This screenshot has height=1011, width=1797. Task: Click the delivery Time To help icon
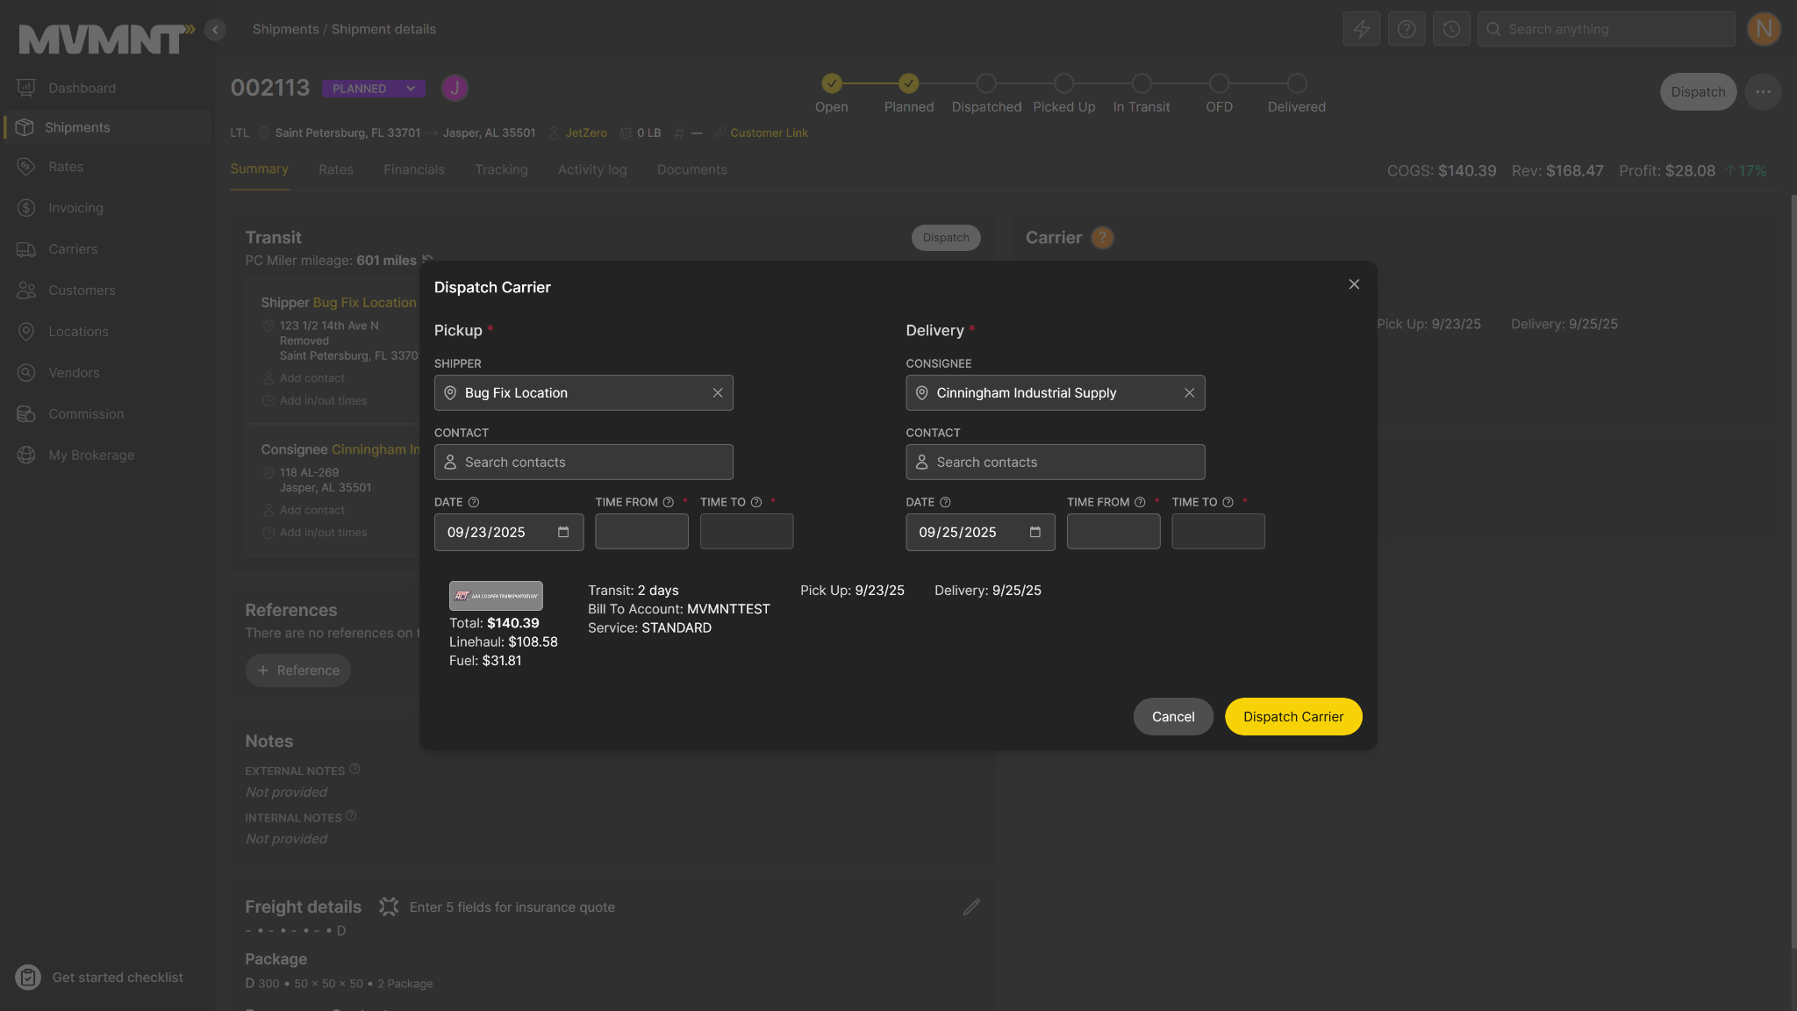point(1228,503)
